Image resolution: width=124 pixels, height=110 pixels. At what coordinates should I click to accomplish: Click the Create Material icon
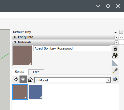[x=115, y=56]
